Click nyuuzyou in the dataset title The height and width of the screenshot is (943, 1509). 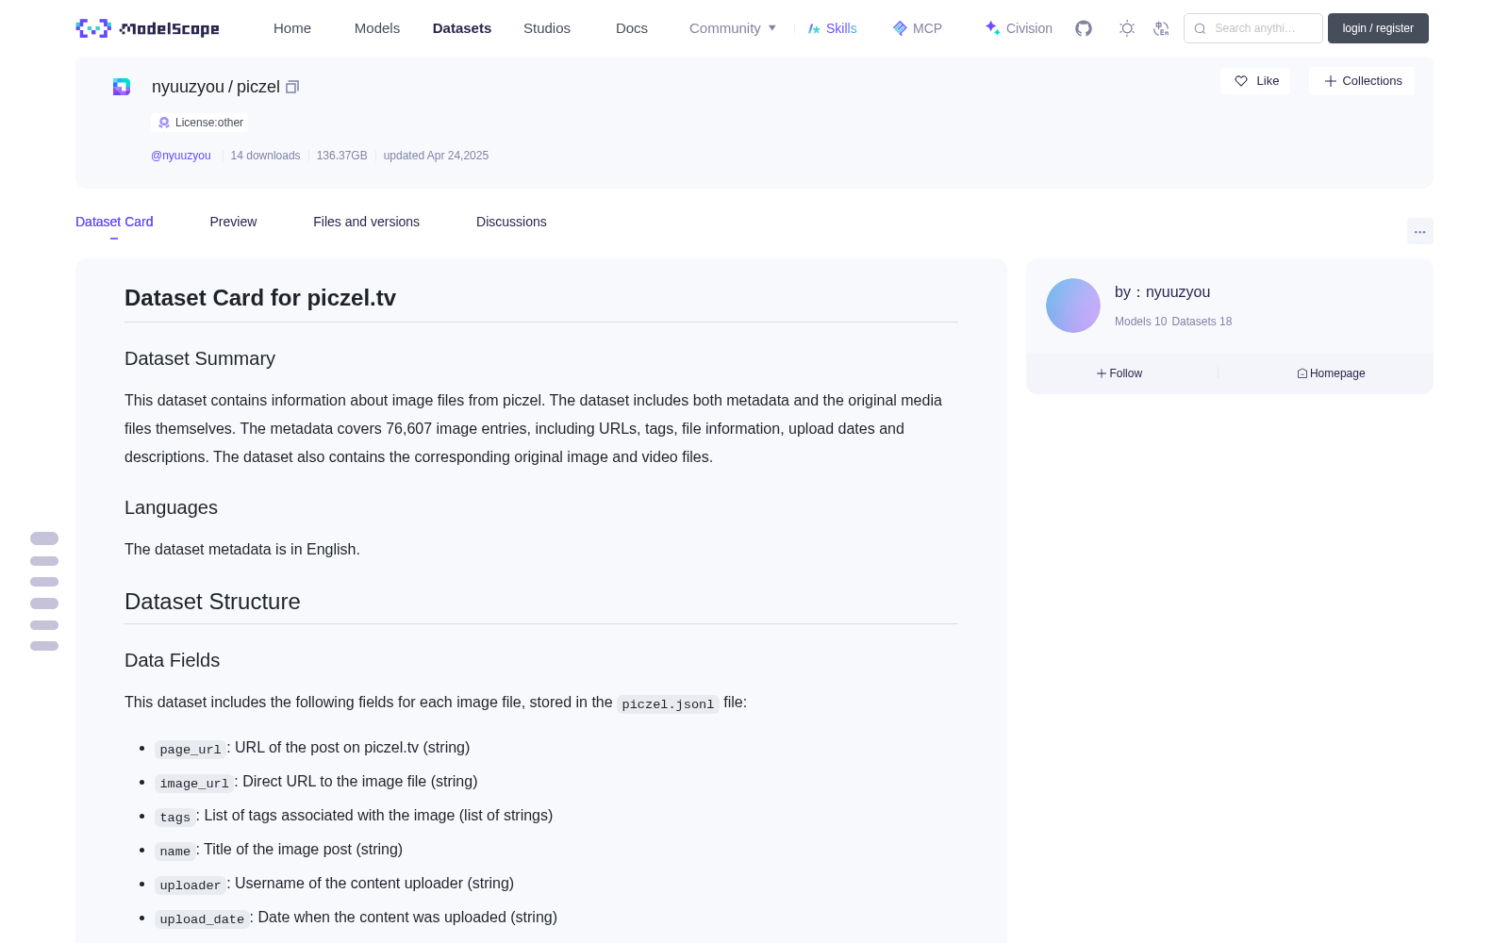[188, 87]
